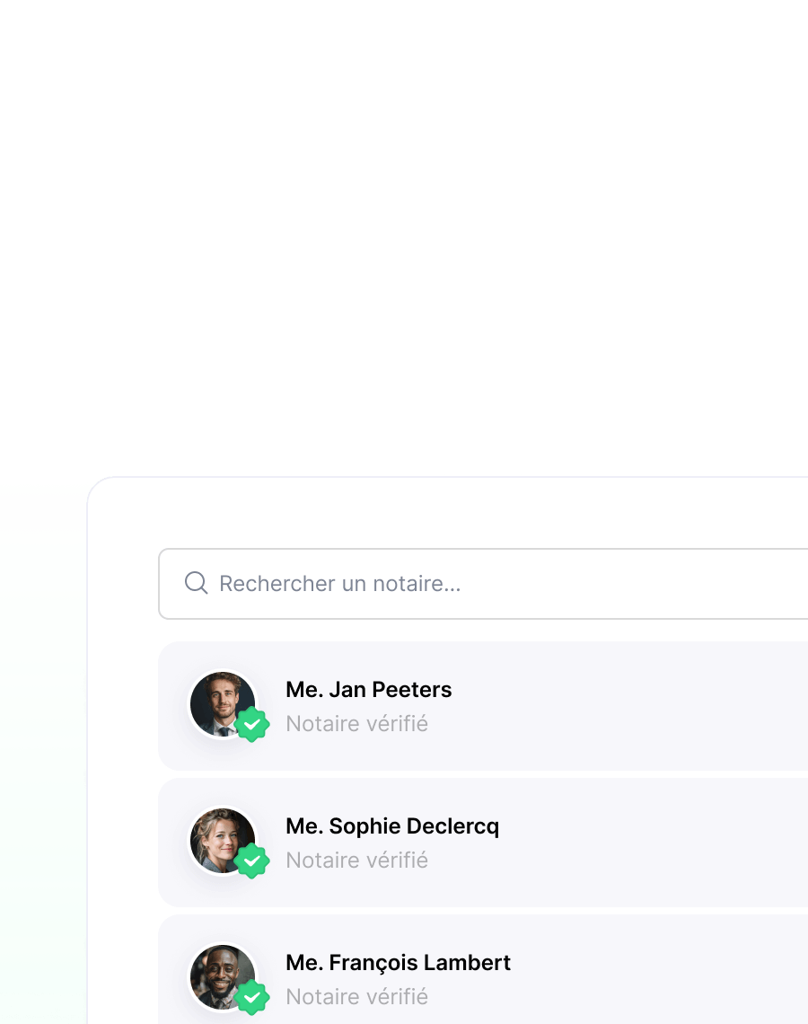Click the green verified badge on Sophie Declercq
Screen dimensions: 808x1024
pyautogui.click(x=252, y=861)
